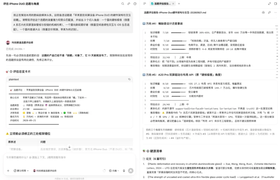
Task: Click the 评估 iPhone DUO 选题与角度 title
Action: [21, 4]
